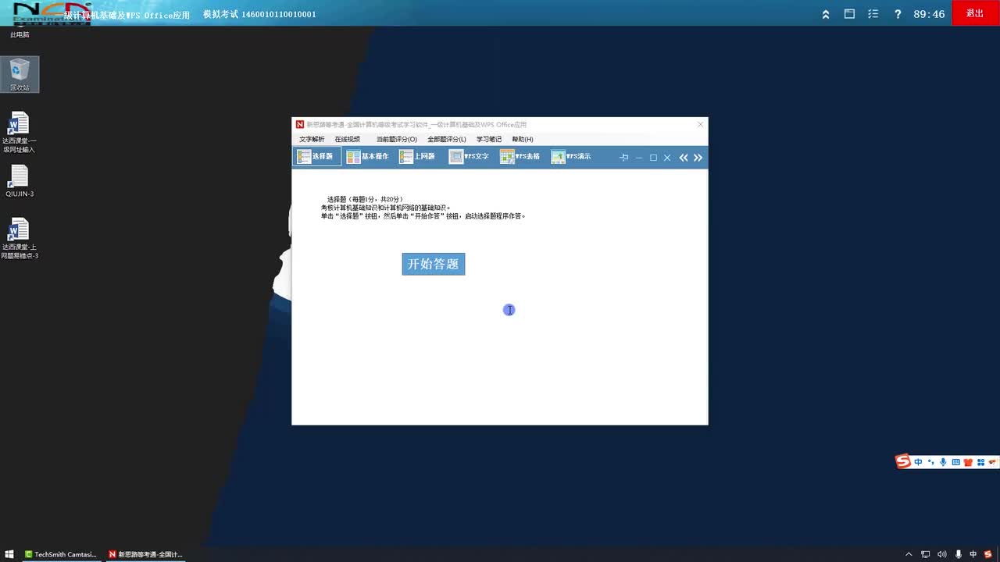This screenshot has height=562, width=1000.
Task: Open the 学习笔记 menu
Action: (489, 139)
